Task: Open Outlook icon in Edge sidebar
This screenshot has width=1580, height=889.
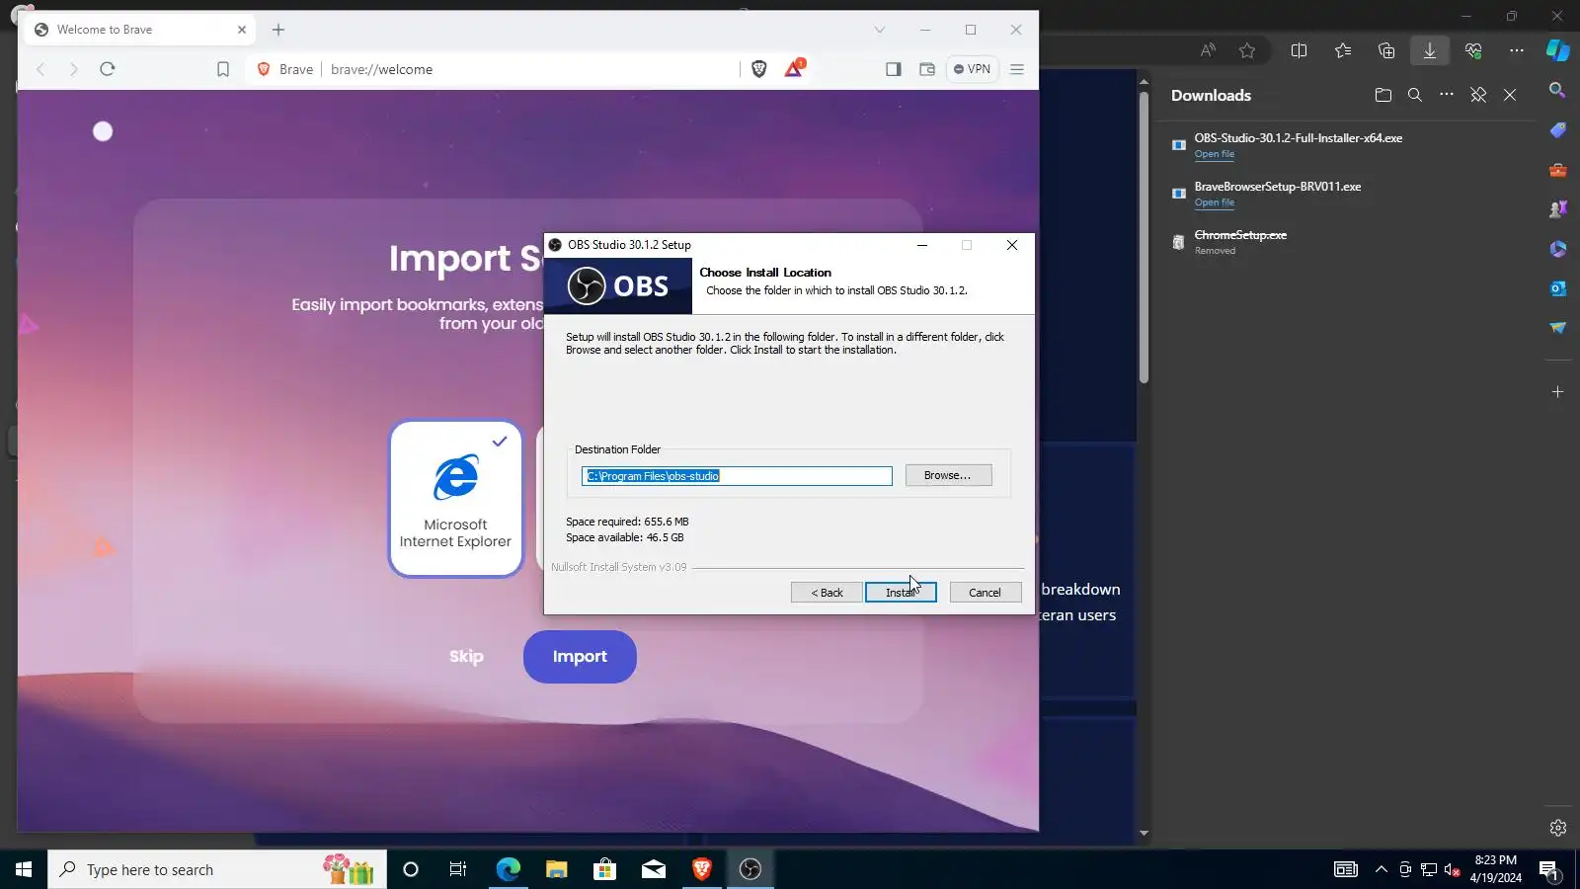Action: [1558, 288]
